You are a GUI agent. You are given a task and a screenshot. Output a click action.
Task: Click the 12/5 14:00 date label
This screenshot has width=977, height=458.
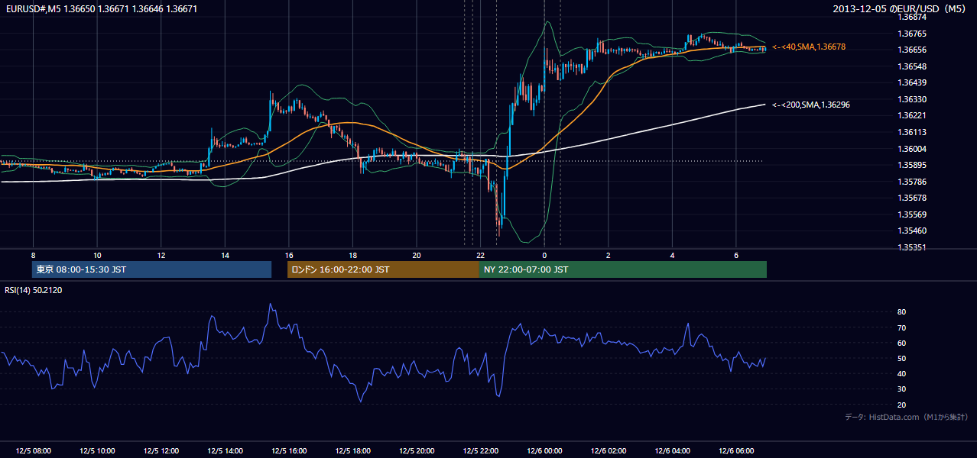tap(225, 451)
